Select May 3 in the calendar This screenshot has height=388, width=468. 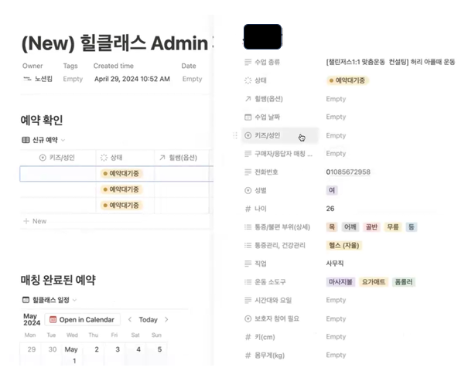tap(118, 349)
